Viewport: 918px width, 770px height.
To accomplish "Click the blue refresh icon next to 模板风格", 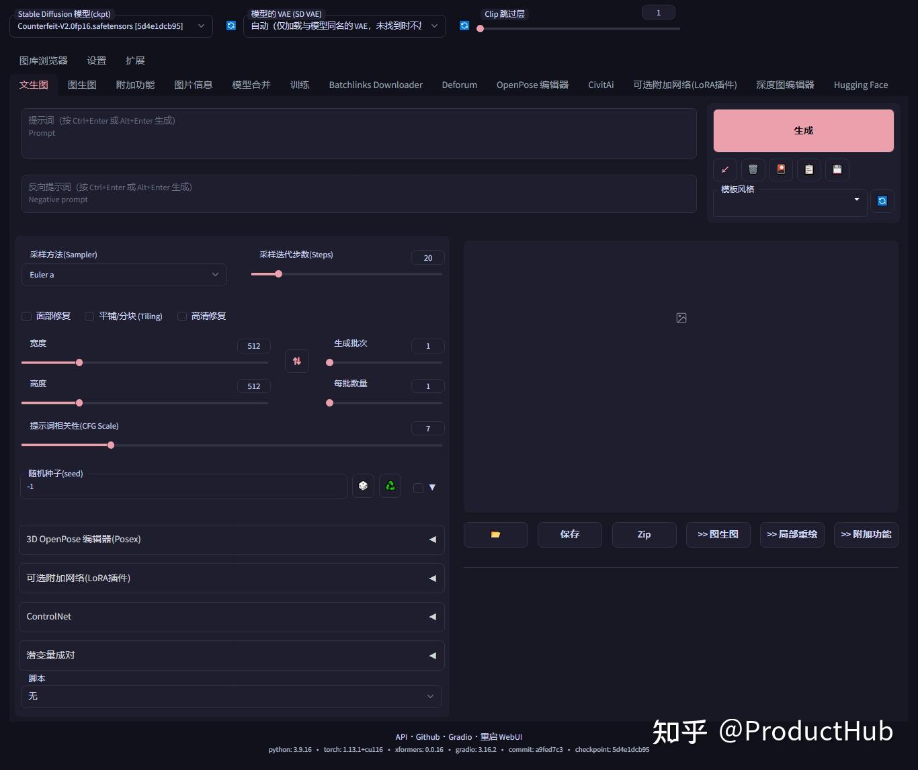I will pos(882,200).
